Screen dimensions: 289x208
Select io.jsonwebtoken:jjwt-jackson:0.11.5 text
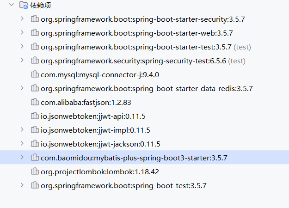pos(100,144)
